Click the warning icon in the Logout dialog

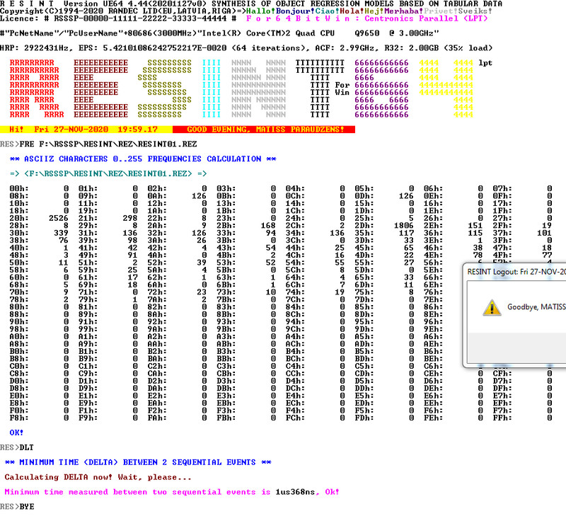click(x=492, y=308)
